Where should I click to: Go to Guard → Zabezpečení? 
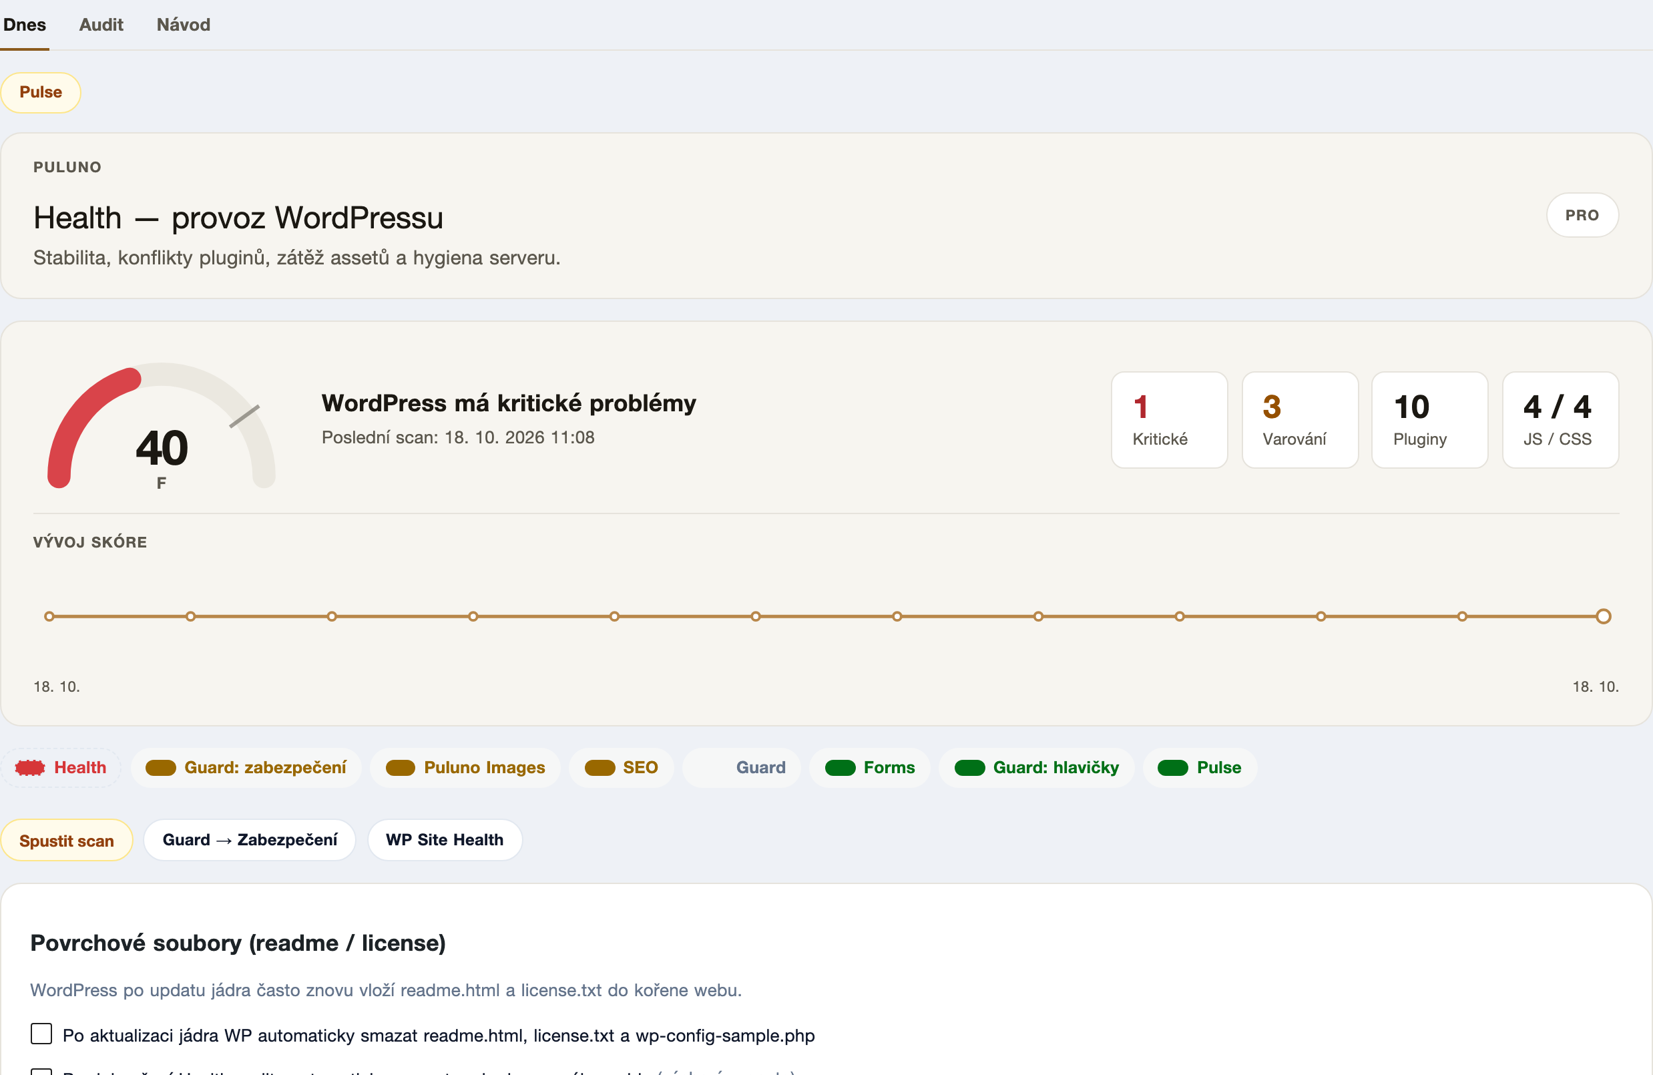tap(249, 840)
